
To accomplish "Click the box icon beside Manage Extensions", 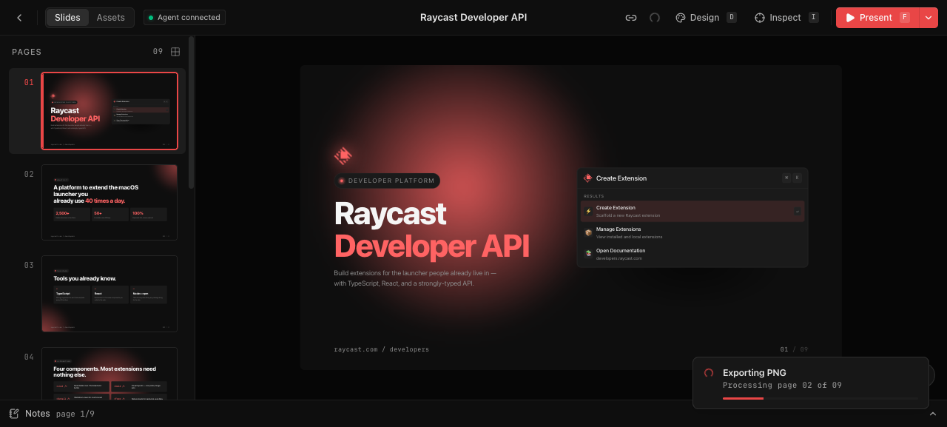I will (x=589, y=232).
